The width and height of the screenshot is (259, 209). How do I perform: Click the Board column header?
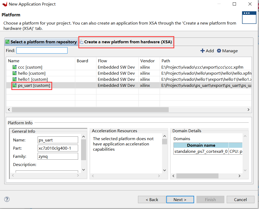point(86,61)
